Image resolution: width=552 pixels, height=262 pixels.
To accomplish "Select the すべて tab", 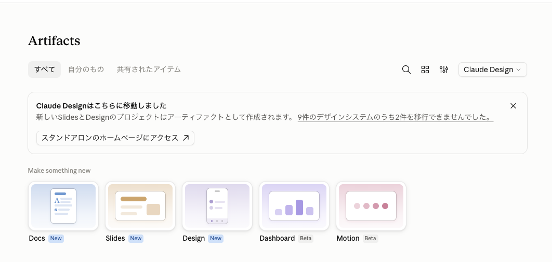I will [44, 70].
